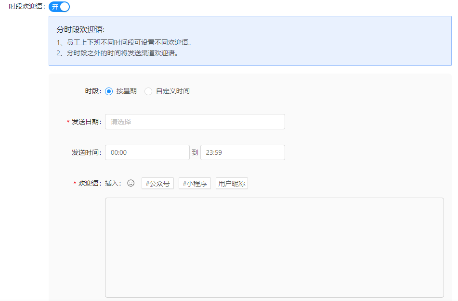The height and width of the screenshot is (301, 458).
Task: Click the tip line starting with 1、员工上下班
Action: pyautogui.click(x=124, y=43)
